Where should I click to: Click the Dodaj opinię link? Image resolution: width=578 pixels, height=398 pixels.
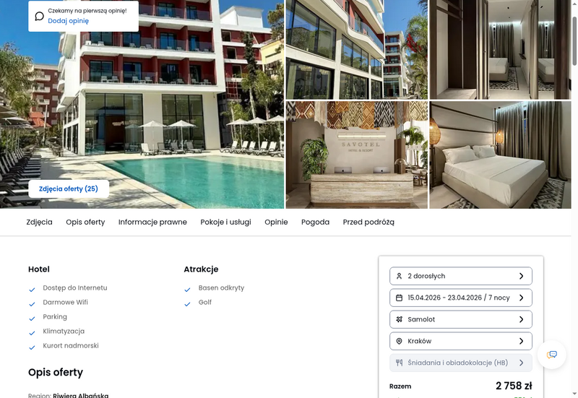click(68, 21)
